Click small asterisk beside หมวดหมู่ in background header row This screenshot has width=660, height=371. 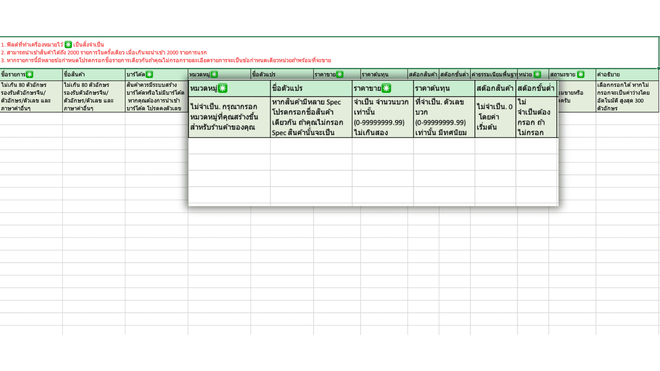click(x=214, y=75)
